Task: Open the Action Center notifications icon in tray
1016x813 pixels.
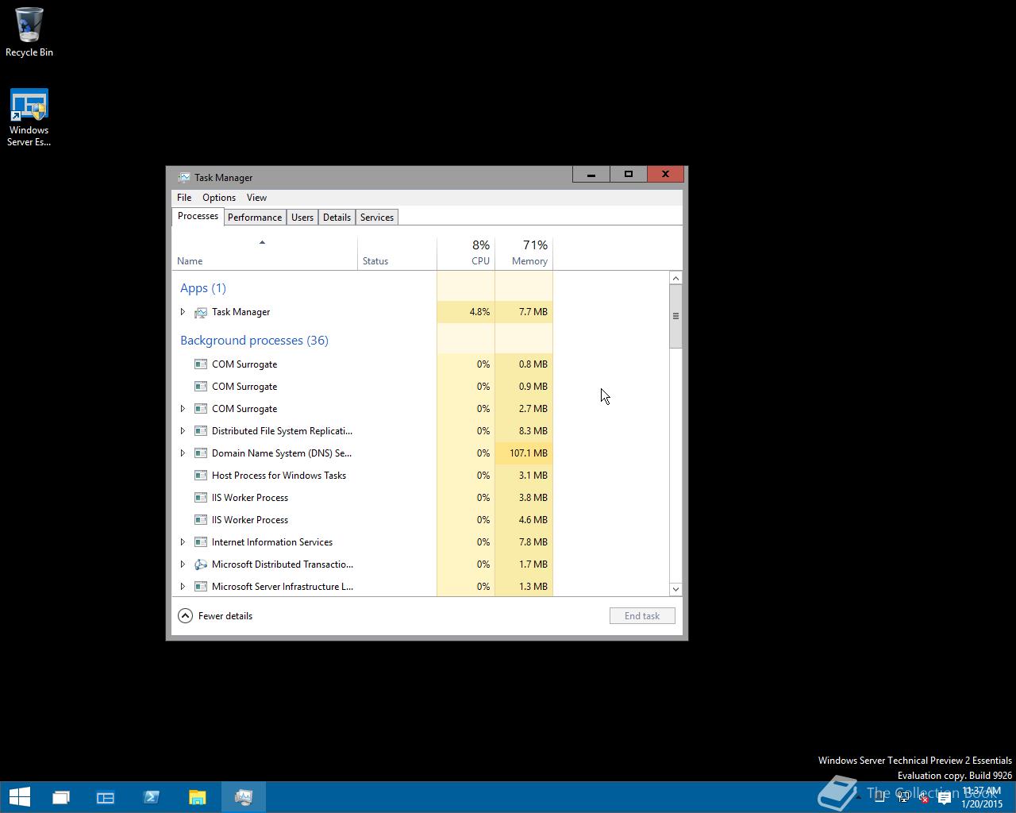Action: pyautogui.click(x=944, y=799)
